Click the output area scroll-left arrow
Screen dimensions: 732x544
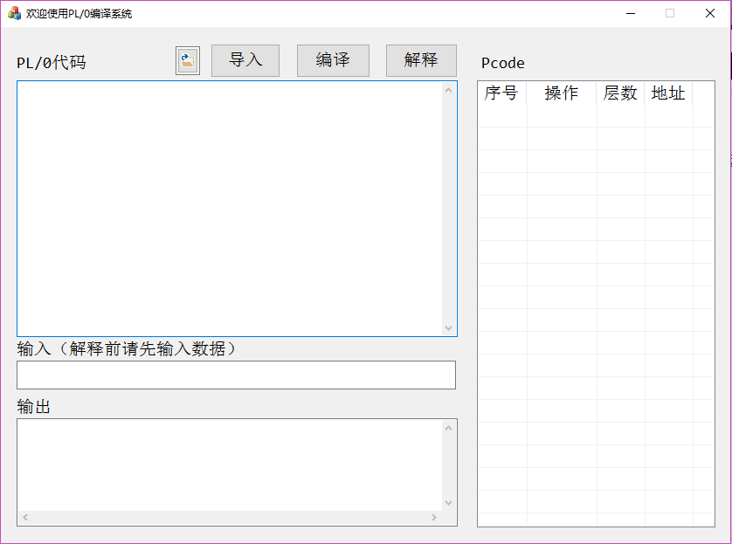coord(25,517)
